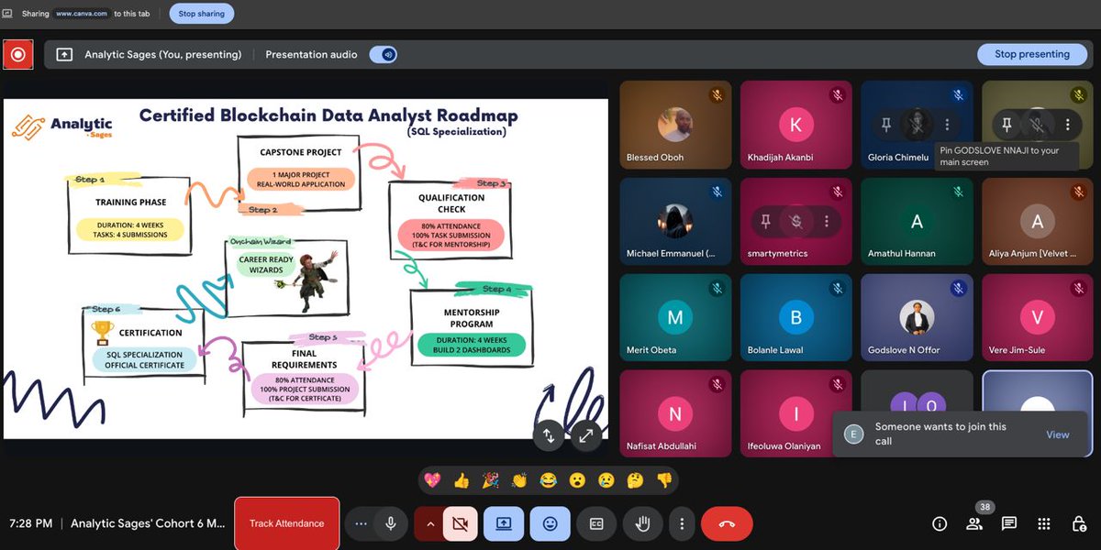Select Godslove N Offor's tile
The height and width of the screenshot is (550, 1101).
917,317
